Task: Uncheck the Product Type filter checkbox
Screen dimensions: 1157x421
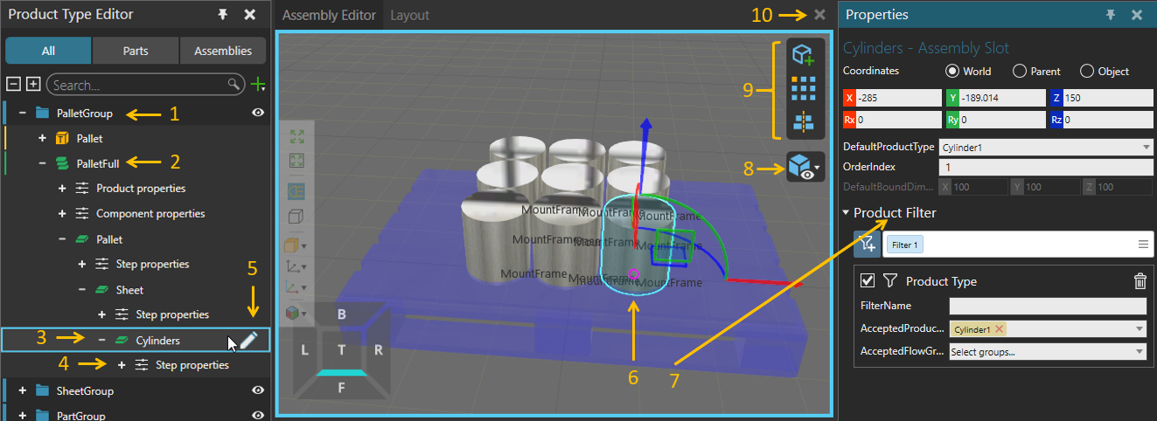Action: pos(868,281)
